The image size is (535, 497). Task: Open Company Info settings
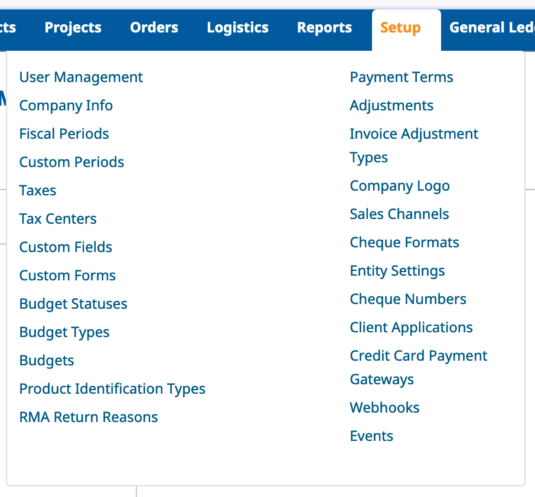(x=66, y=106)
